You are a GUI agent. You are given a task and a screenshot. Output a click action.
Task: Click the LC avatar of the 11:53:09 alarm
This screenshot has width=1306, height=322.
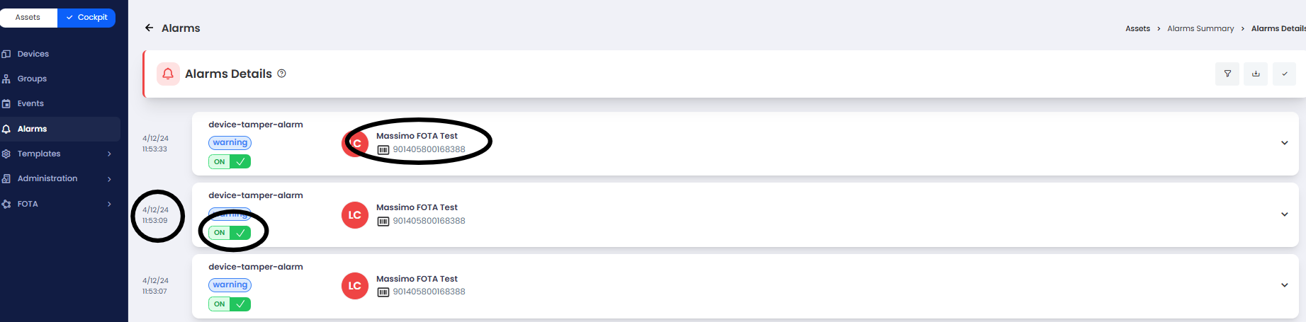point(355,215)
